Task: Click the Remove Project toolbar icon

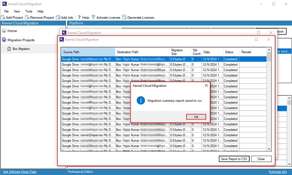Action: click(x=27, y=17)
